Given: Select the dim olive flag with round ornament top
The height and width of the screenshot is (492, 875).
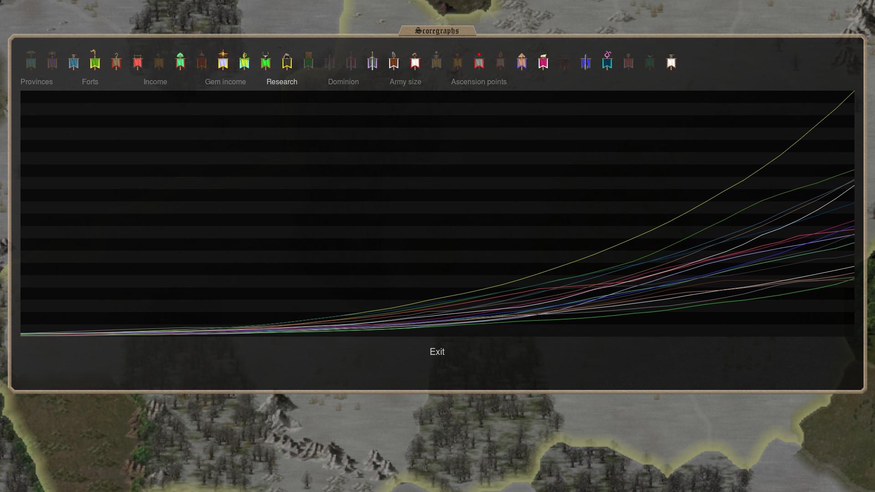Looking at the screenshot, I should pyautogui.click(x=437, y=61).
